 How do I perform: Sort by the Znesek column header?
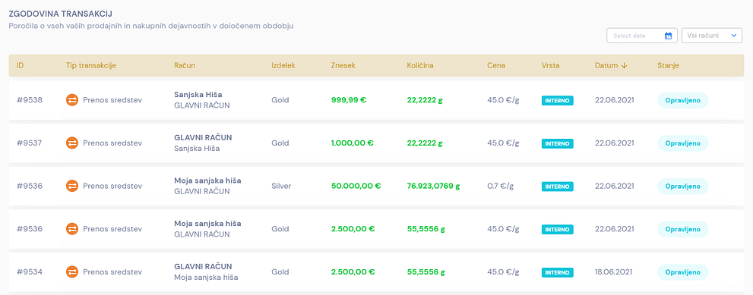tap(343, 66)
